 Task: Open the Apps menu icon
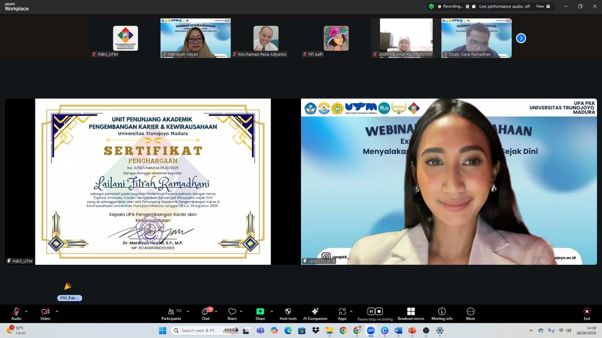(x=342, y=311)
